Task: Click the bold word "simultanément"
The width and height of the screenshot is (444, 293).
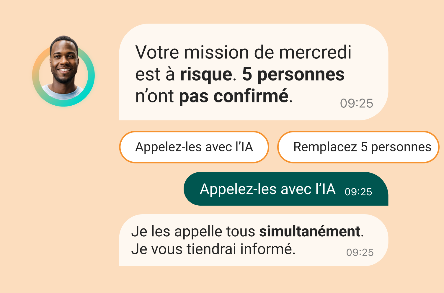Action: coord(310,231)
